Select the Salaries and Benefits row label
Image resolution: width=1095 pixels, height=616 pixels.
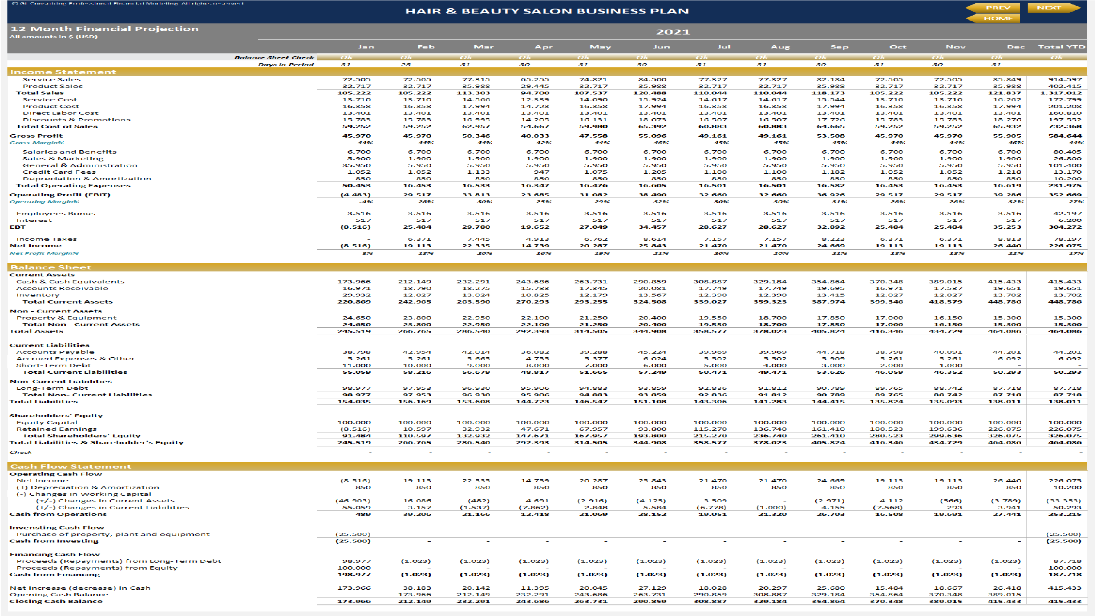tap(70, 152)
